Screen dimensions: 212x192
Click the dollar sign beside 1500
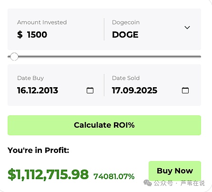[x=20, y=35]
